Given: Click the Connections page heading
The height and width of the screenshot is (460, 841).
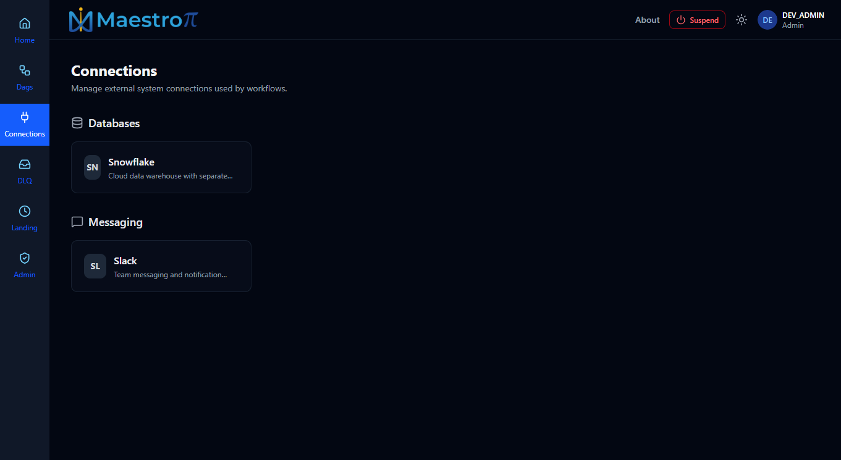Looking at the screenshot, I should pyautogui.click(x=114, y=70).
